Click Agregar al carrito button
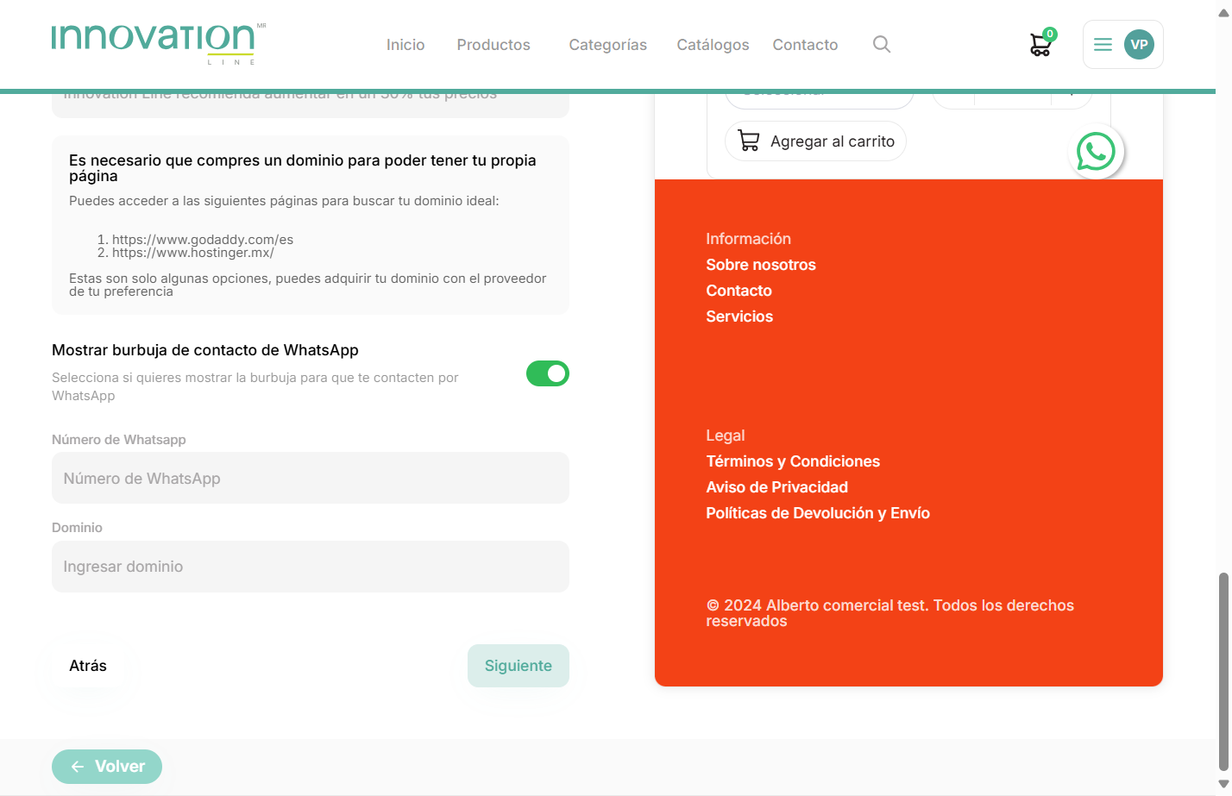The width and height of the screenshot is (1232, 796). pyautogui.click(x=815, y=141)
